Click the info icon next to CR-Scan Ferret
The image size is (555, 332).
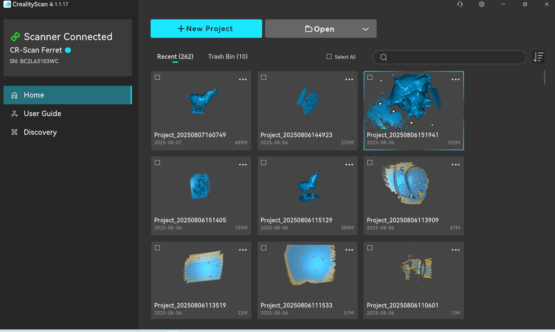click(68, 50)
